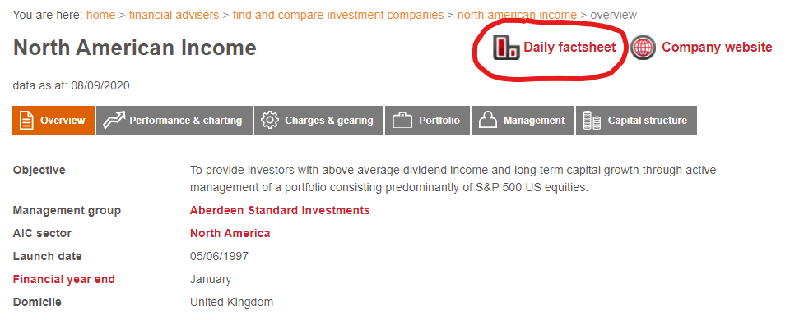Open the Capital structure tab

pyautogui.click(x=636, y=121)
